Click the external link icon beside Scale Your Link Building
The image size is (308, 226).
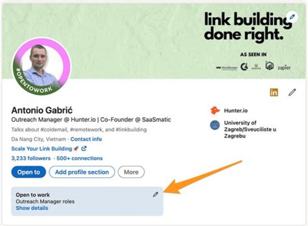(84, 149)
